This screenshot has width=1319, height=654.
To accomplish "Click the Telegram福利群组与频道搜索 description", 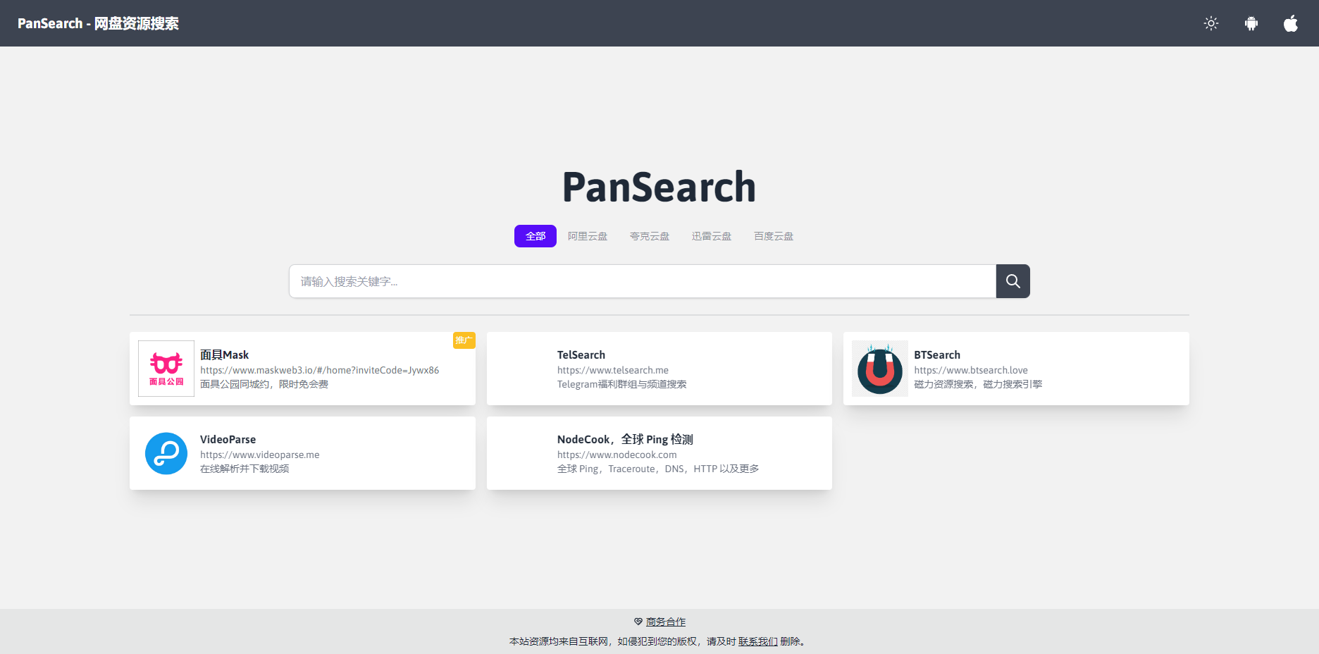I will [x=622, y=384].
